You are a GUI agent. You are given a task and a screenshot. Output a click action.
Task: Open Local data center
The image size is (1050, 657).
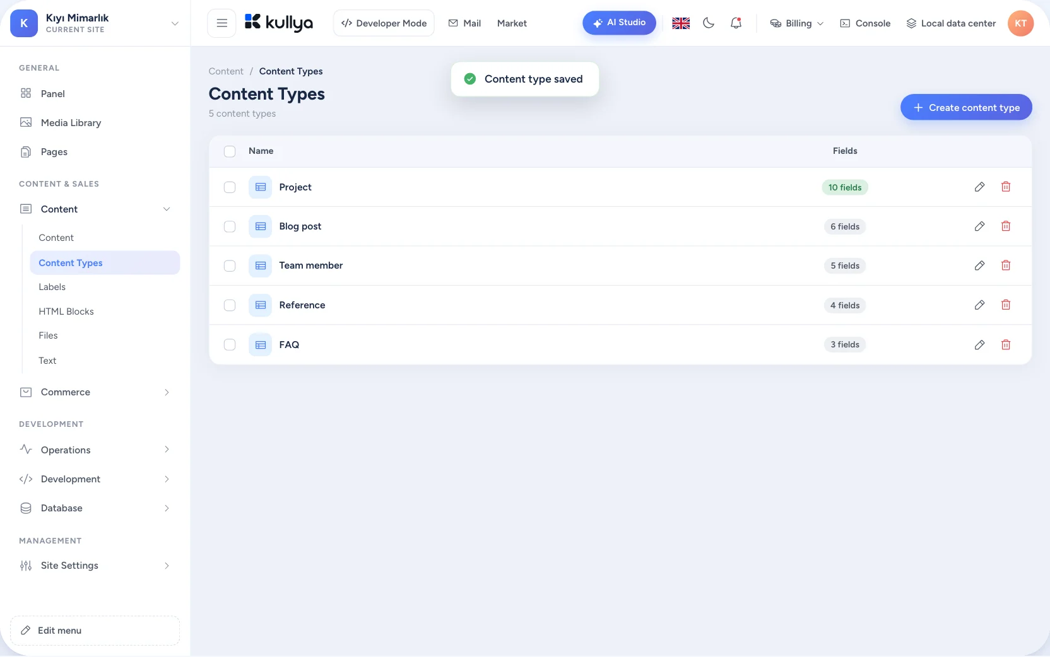951,23
